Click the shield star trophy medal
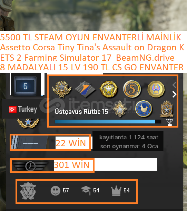The width and height of the screenshot is (187, 211). click(x=167, y=109)
